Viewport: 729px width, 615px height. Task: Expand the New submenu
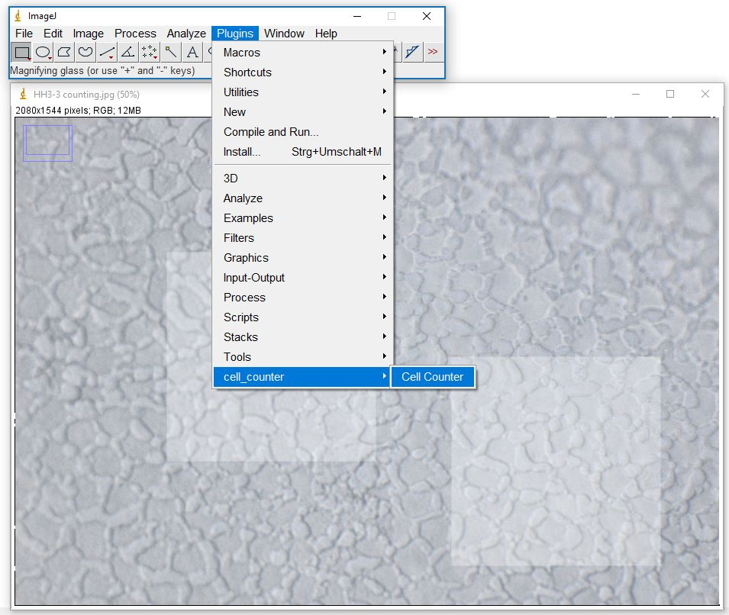pos(302,112)
